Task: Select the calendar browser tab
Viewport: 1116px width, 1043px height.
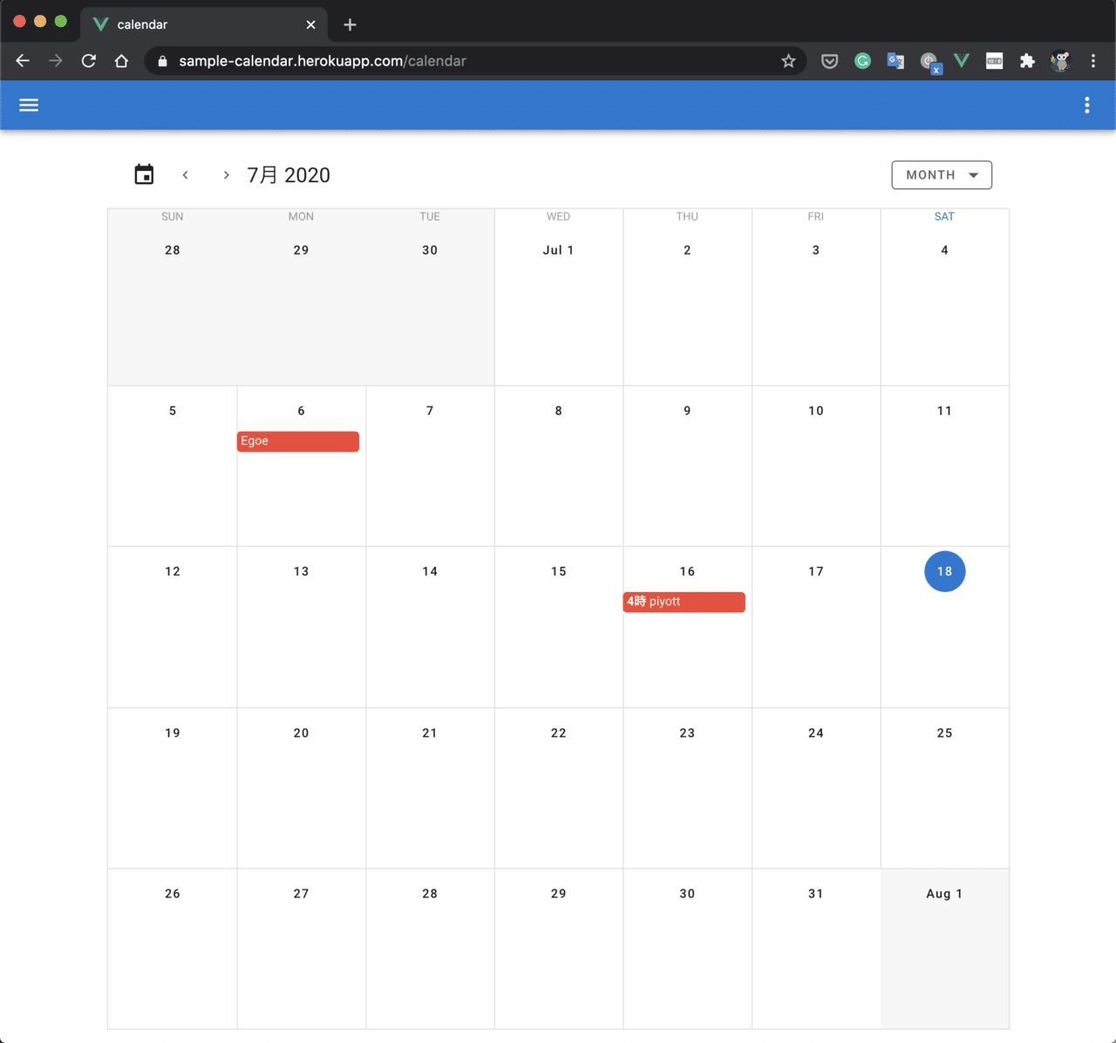Action: [x=204, y=24]
